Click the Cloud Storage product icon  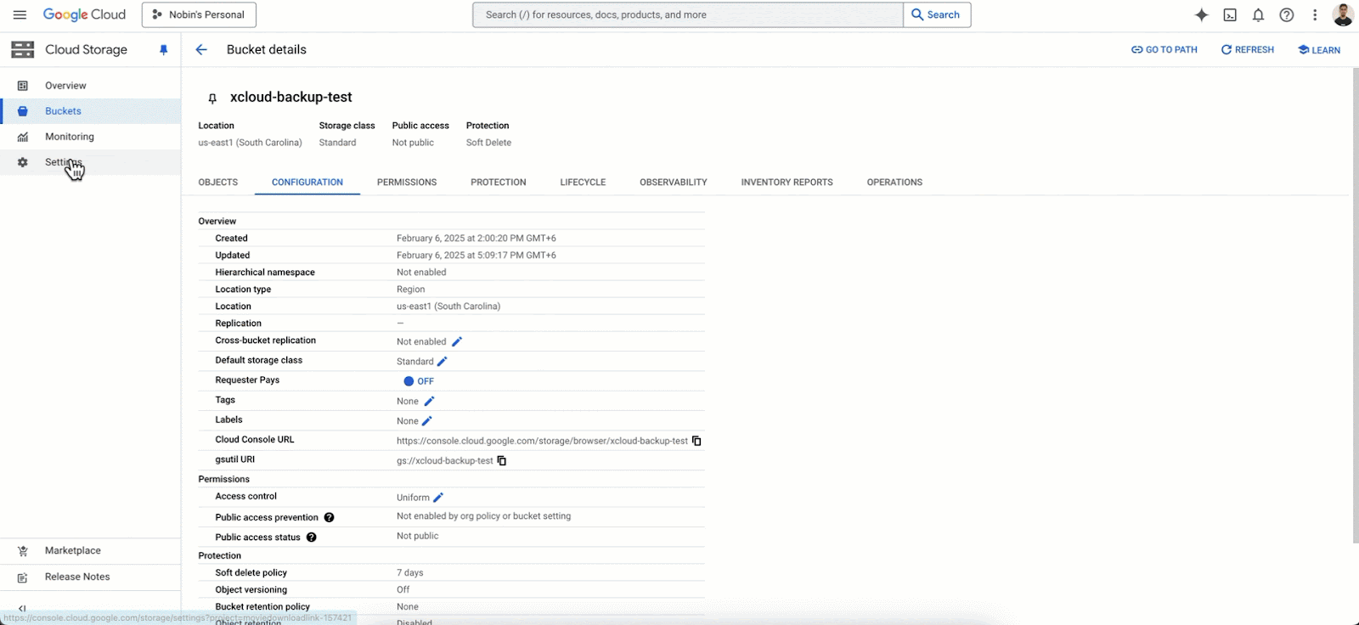point(23,49)
